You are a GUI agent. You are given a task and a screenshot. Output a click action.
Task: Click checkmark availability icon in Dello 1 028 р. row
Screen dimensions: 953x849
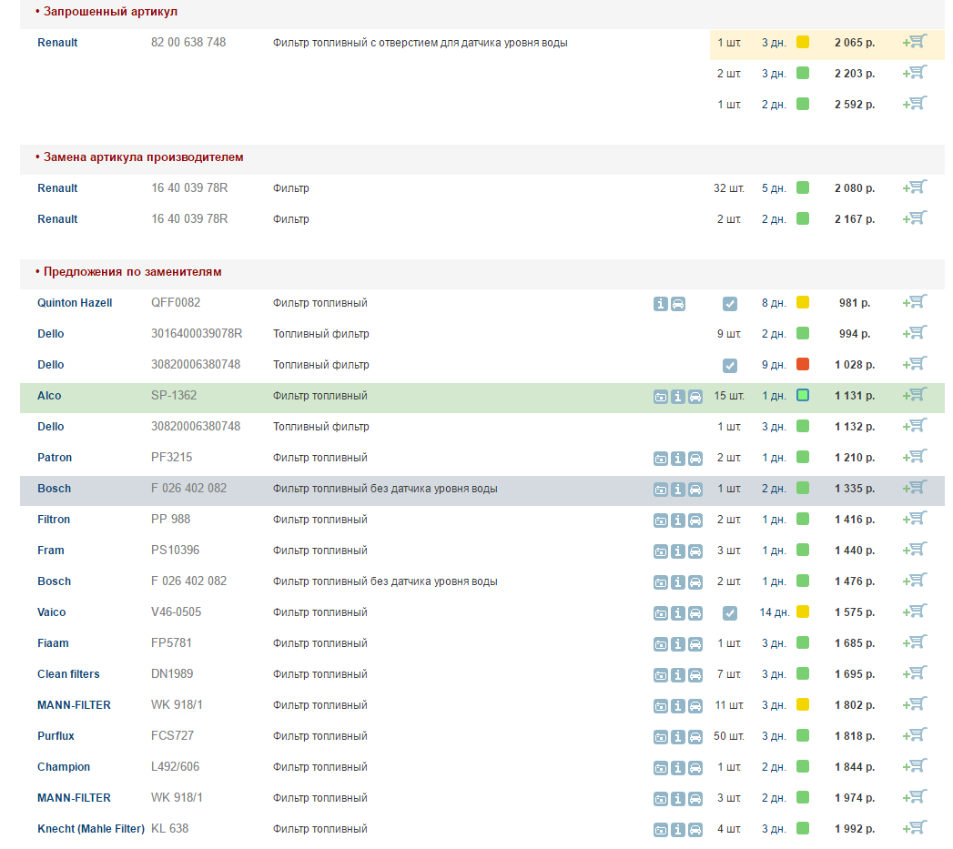pyautogui.click(x=730, y=366)
